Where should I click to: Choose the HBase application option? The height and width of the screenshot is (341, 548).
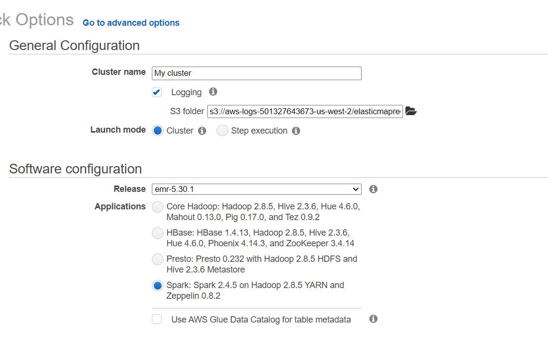(157, 233)
